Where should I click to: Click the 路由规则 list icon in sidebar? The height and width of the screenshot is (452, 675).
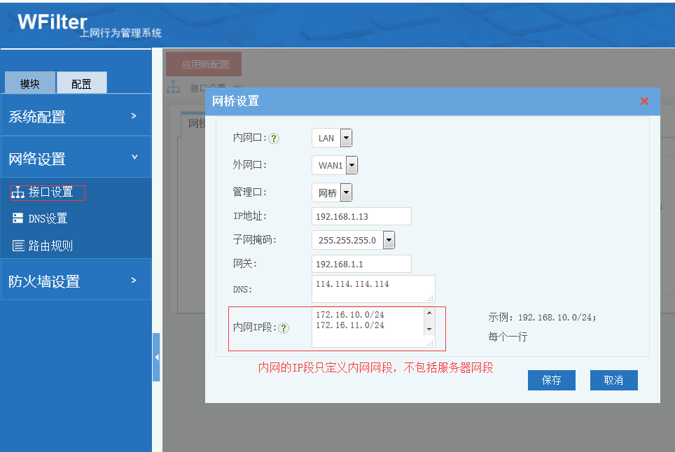pos(18,246)
